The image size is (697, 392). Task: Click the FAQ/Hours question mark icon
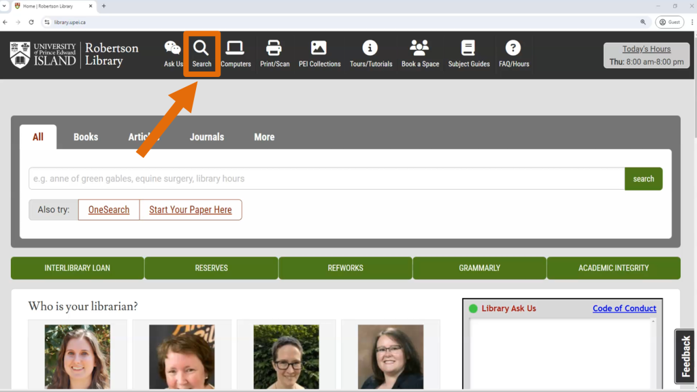pos(513,49)
